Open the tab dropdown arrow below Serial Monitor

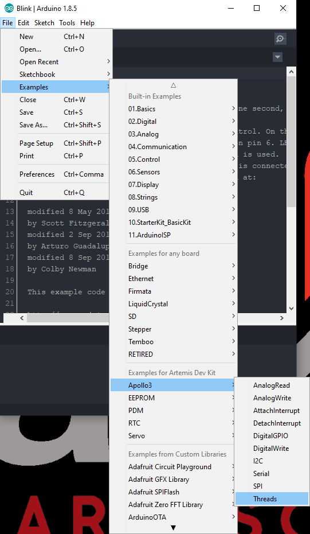click(277, 57)
